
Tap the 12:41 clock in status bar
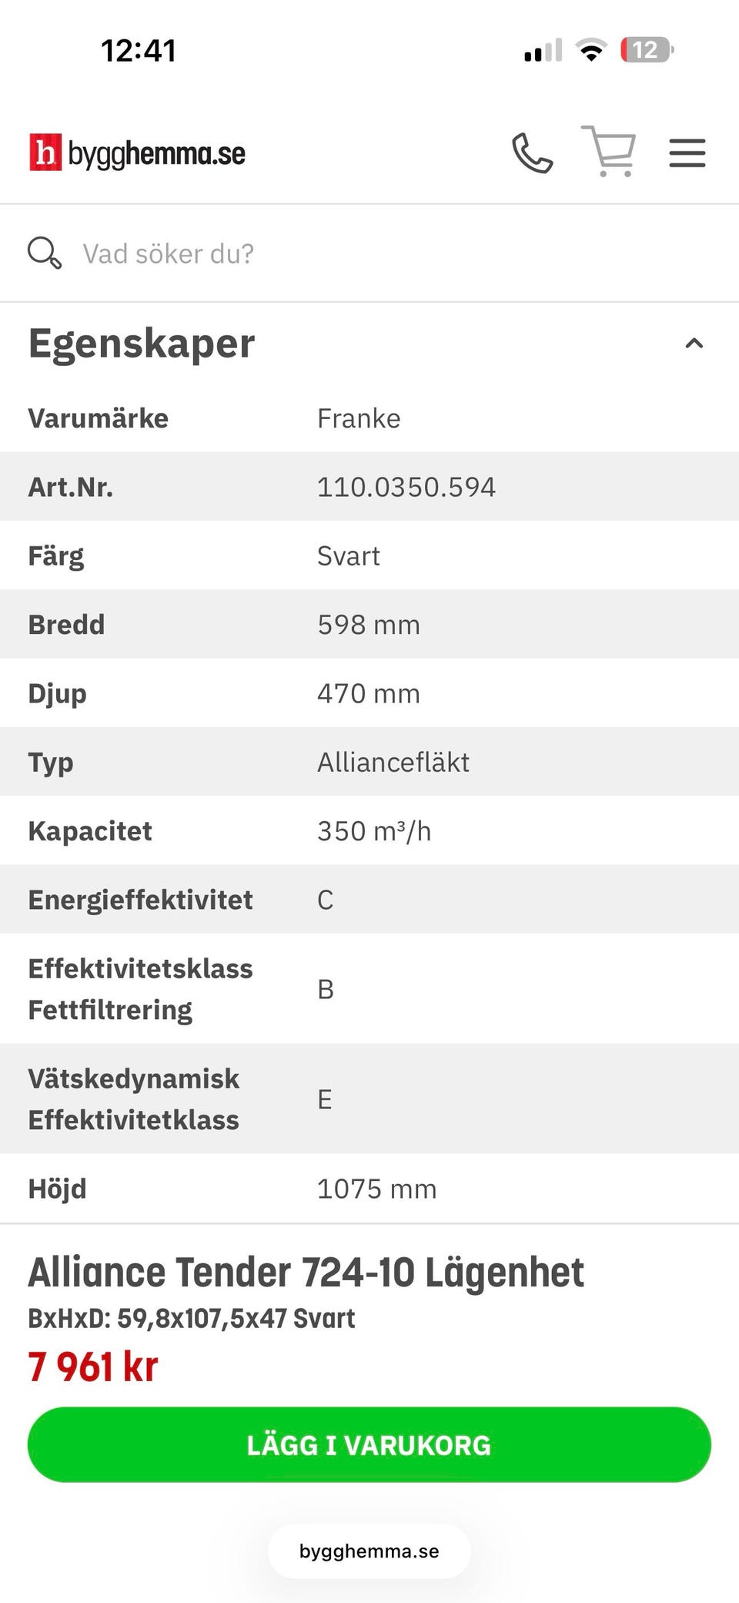(139, 51)
